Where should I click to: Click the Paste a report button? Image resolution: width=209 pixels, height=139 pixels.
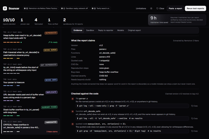pyautogui.click(x=175, y=8)
